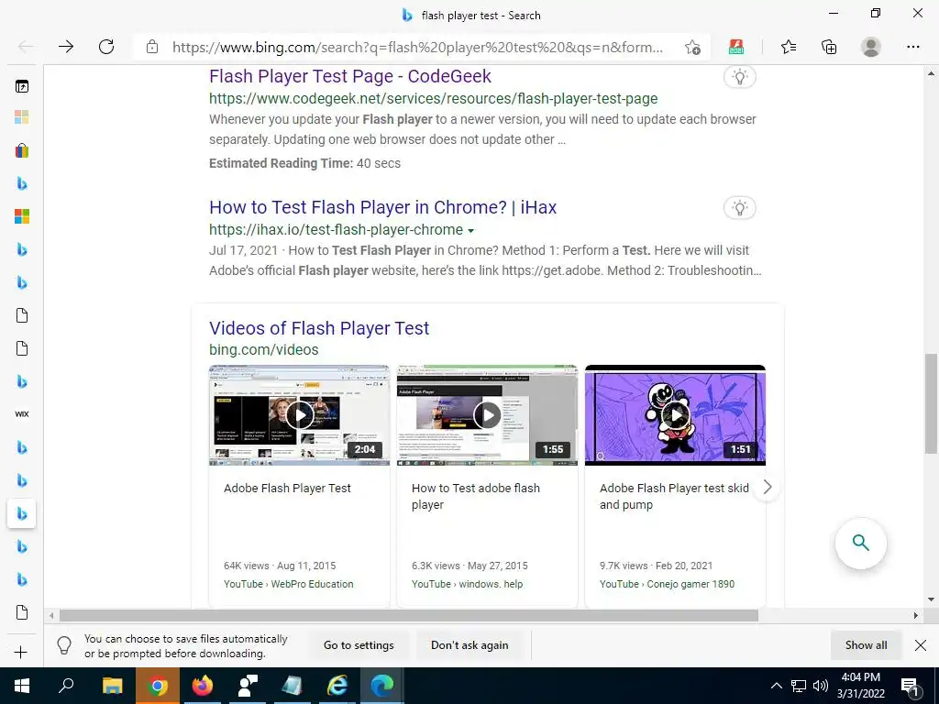Open the red 2021 extension icon

pos(736,47)
